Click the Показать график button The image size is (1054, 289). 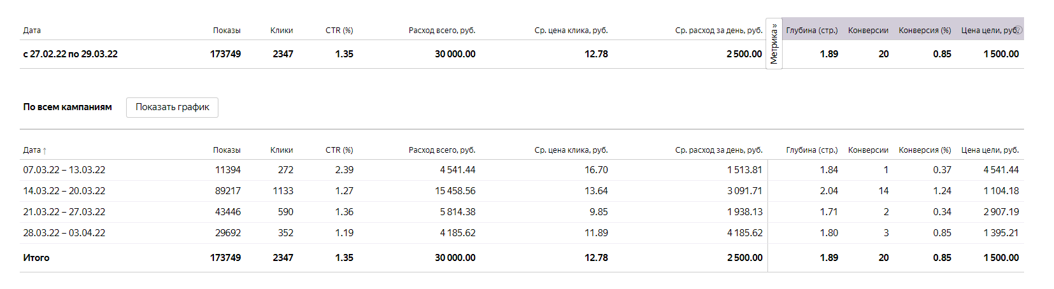(x=172, y=107)
